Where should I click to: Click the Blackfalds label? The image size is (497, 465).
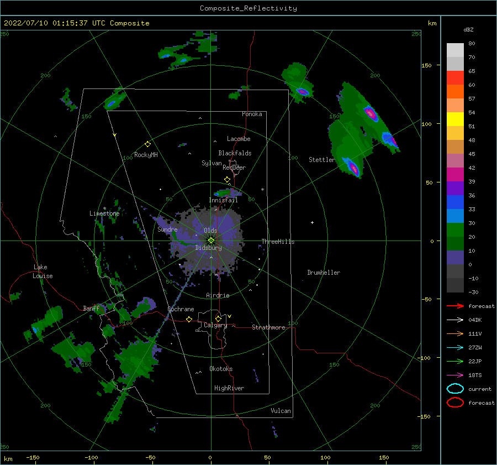pyautogui.click(x=235, y=153)
